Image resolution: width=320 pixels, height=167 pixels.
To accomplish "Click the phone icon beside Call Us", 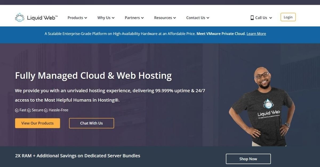I will 252,18.
